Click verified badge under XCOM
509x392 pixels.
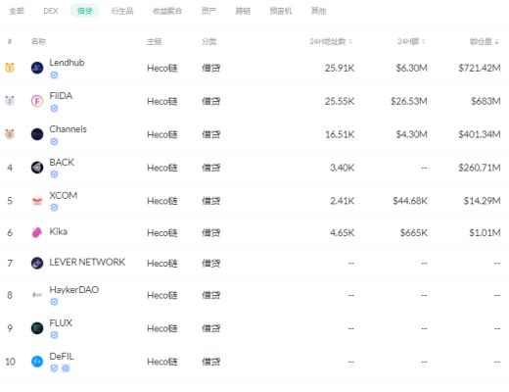54,208
